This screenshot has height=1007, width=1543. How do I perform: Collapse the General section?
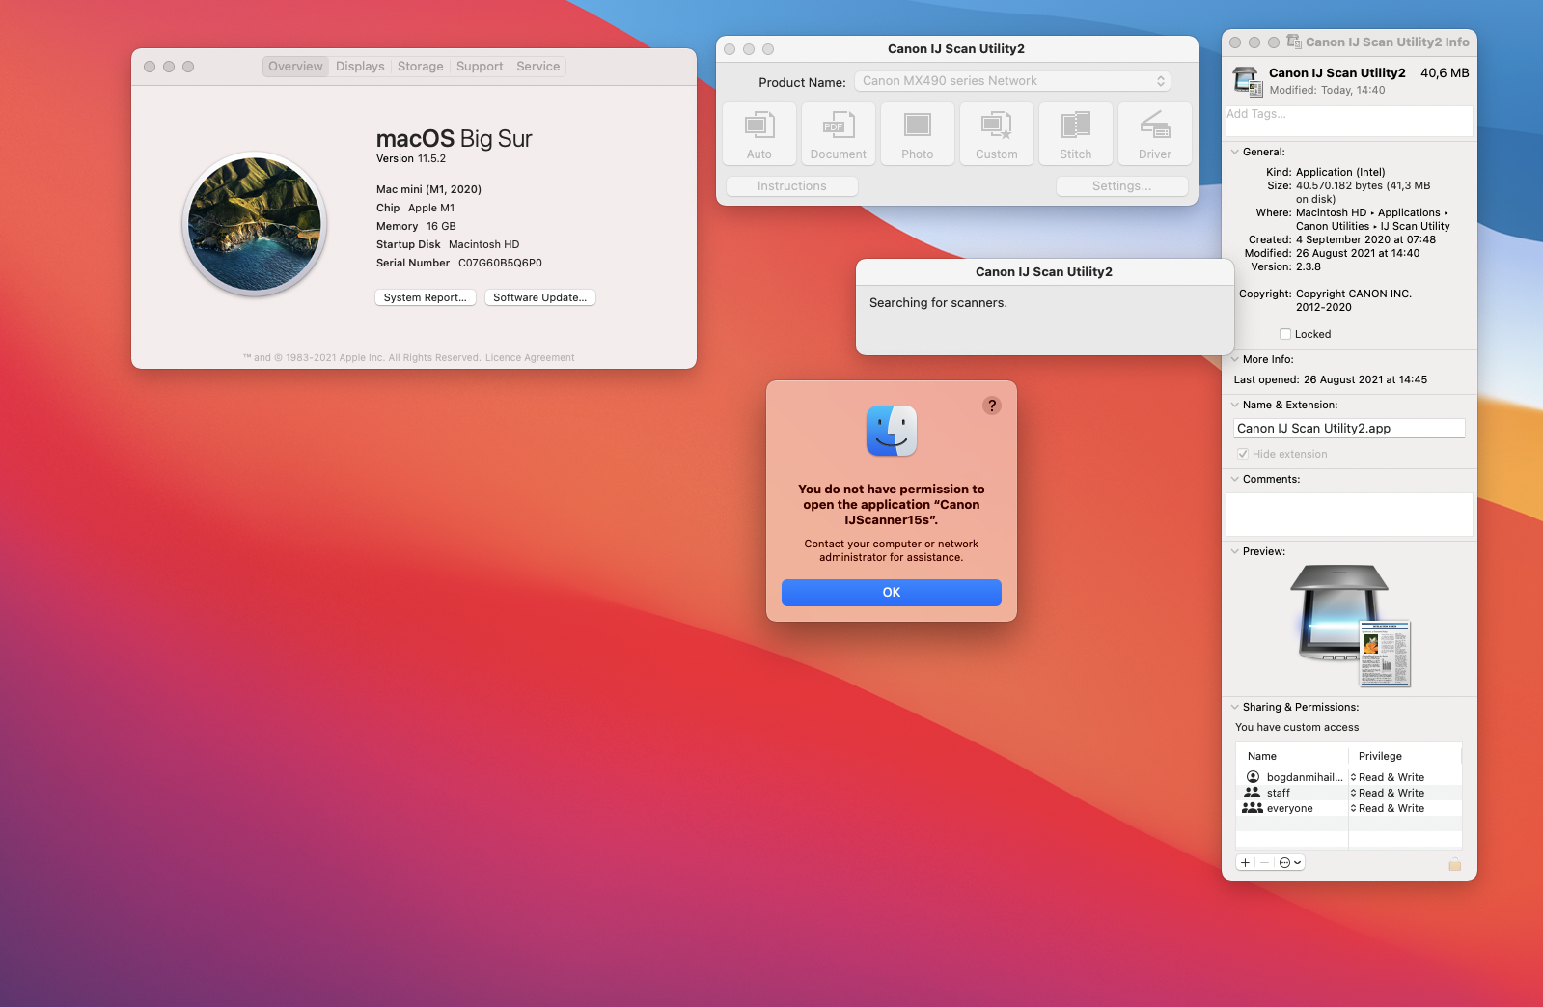pyautogui.click(x=1235, y=152)
